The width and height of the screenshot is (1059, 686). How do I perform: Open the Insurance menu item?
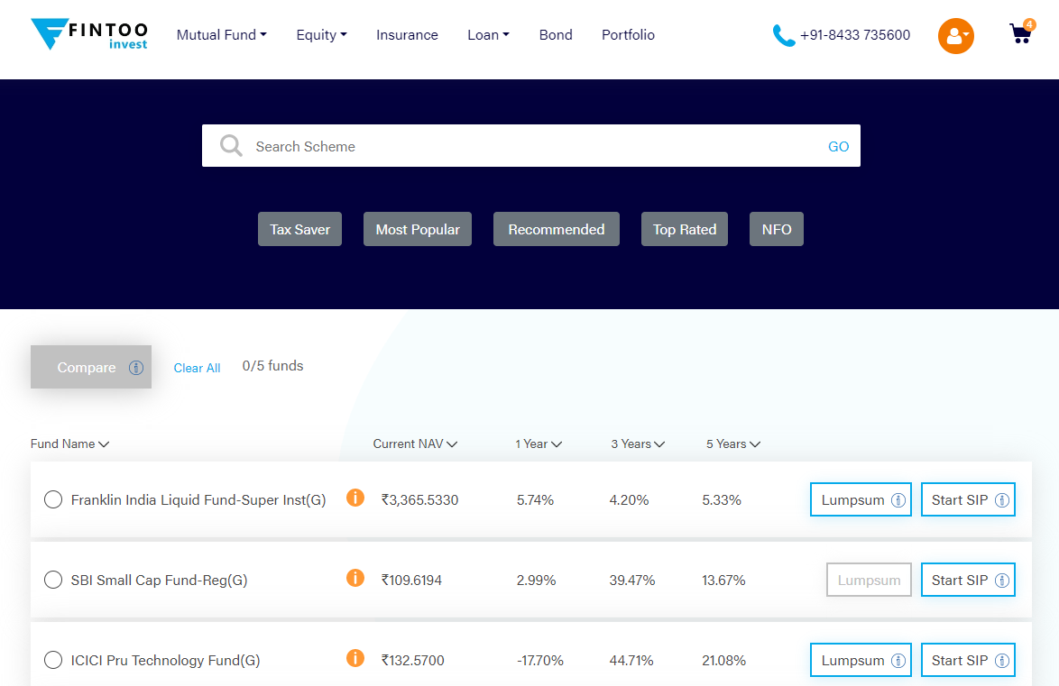pyautogui.click(x=407, y=35)
